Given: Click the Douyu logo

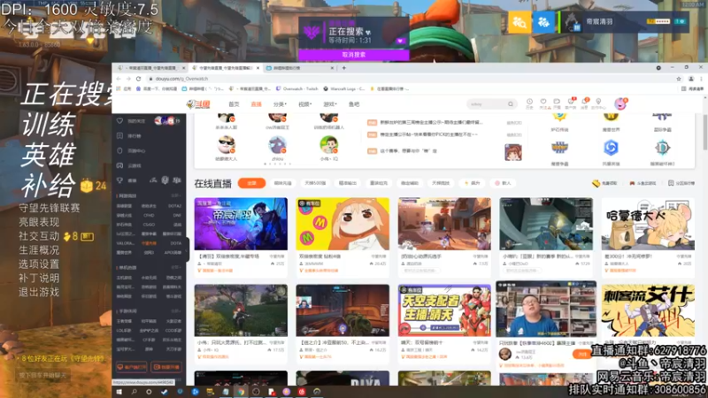Looking at the screenshot, I should (198, 104).
